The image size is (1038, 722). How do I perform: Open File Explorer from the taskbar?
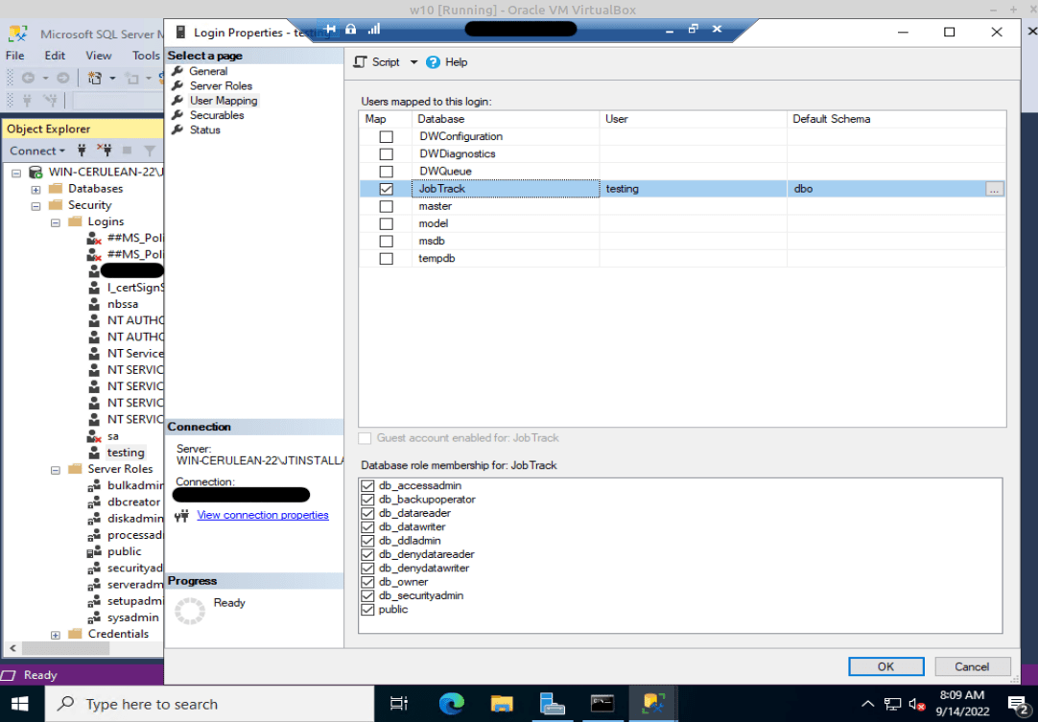click(502, 704)
